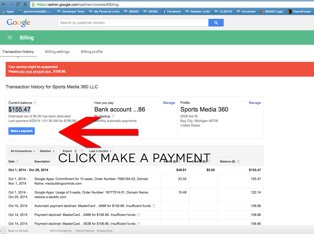Click the help icon next to No backup

113,116
